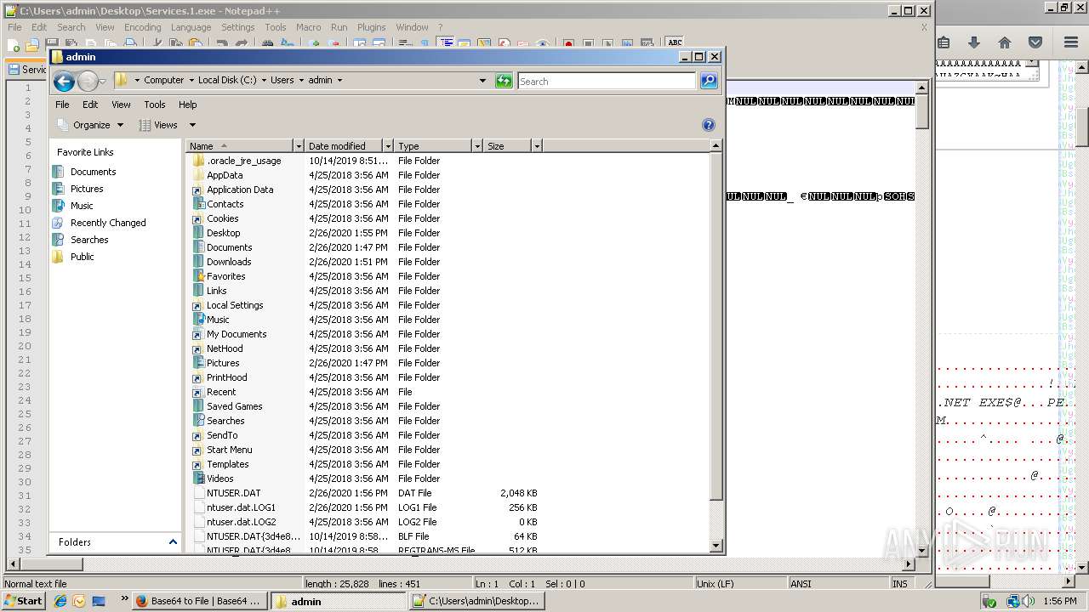The height and width of the screenshot is (612, 1089).
Task: Open Views dropdown arrow
Action: 192,125
